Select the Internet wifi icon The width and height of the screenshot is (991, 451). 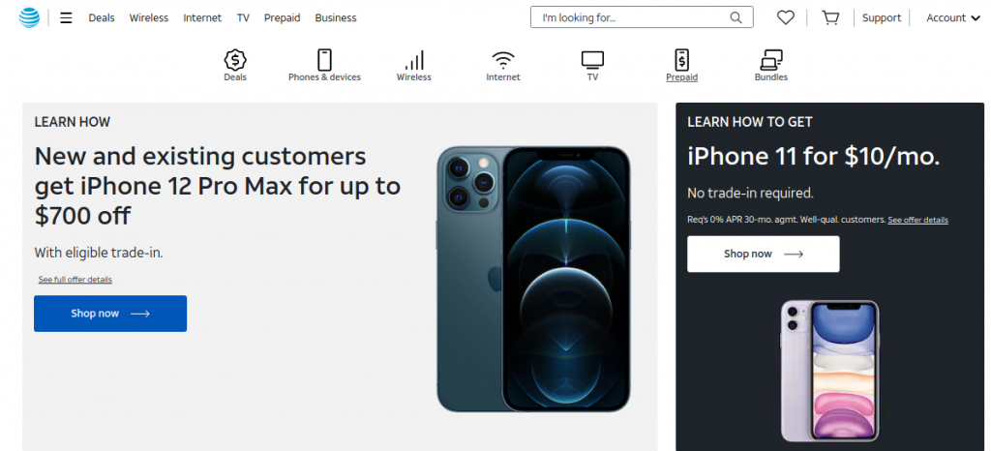503,61
